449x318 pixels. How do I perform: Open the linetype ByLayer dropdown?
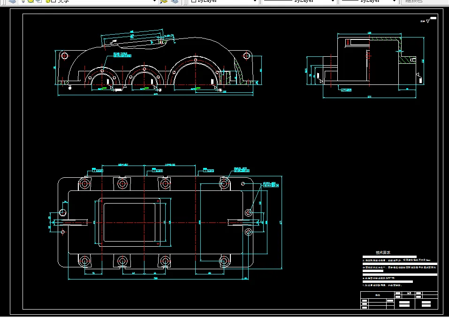tap(299, 1)
